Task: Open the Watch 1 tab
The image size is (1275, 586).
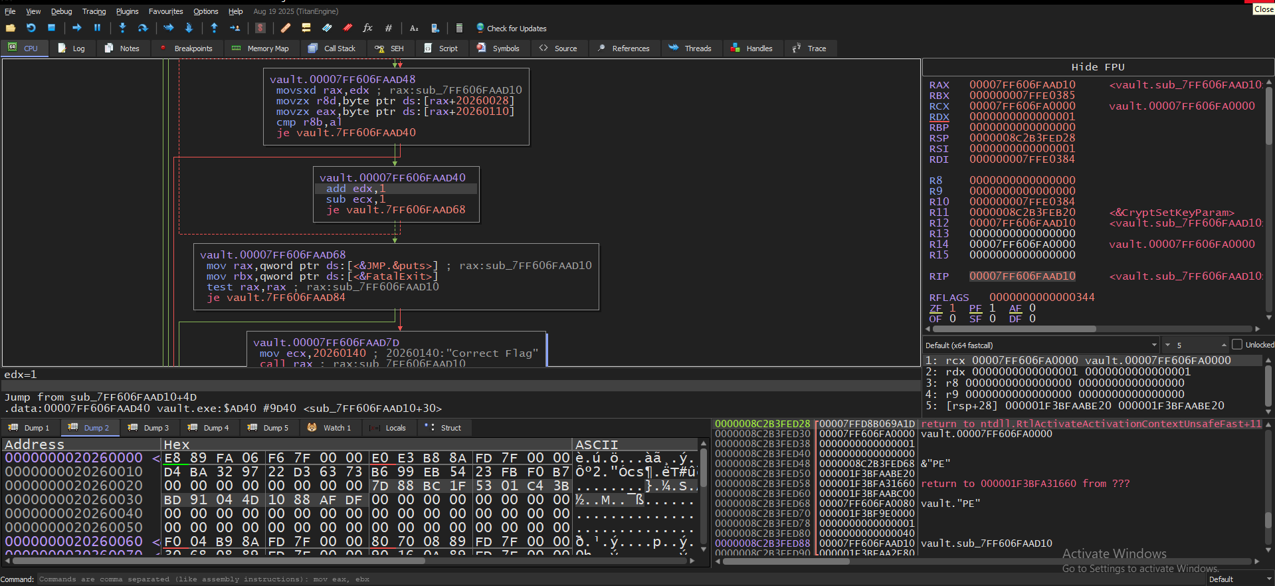Action: pyautogui.click(x=330, y=428)
